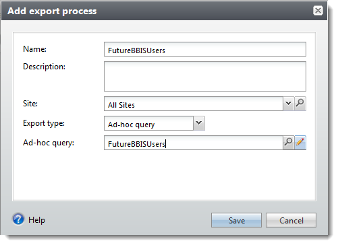Image resolution: width=338 pixels, height=245 pixels.
Task: Click the Description: field label
Action: [44, 67]
